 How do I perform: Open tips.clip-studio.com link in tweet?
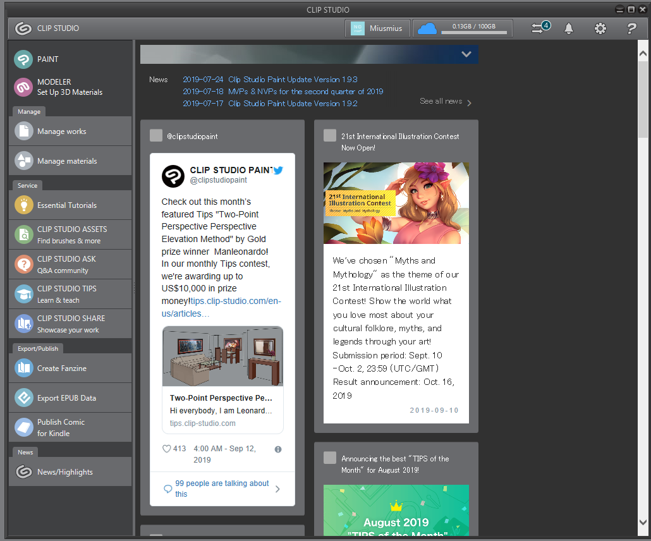tap(222, 307)
